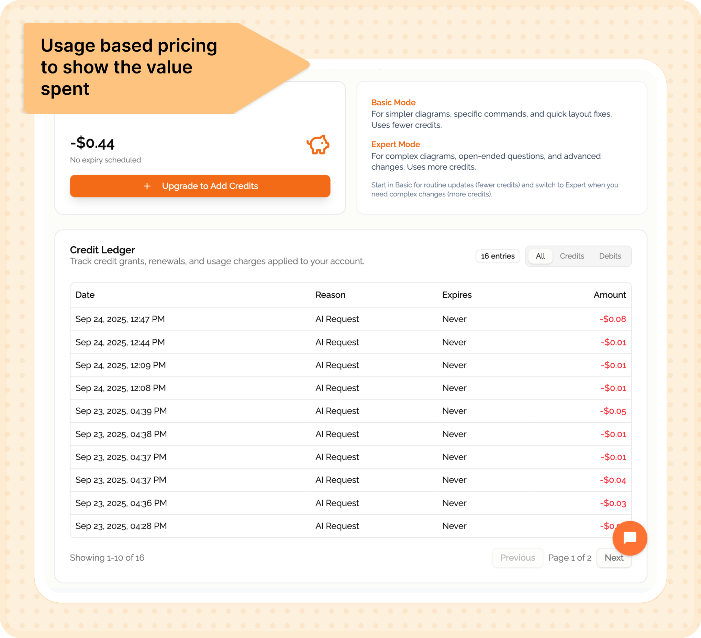Click the Previous pagination button
Image resolution: width=701 pixels, height=638 pixels.
pos(518,558)
